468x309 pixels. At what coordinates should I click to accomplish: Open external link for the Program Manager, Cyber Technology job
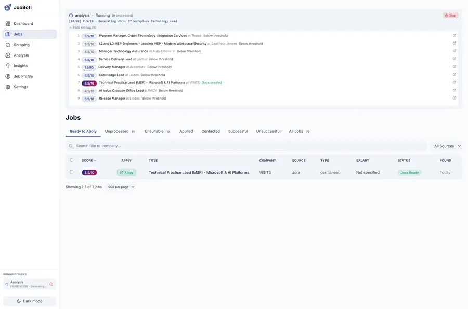454,35
